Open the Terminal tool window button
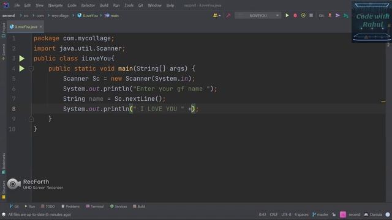The height and width of the screenshot is (220, 392). pos(95,207)
